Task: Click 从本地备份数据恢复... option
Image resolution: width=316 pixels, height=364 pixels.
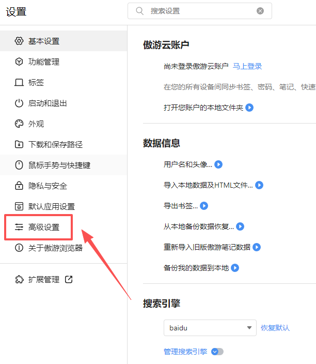Action: pyautogui.click(x=199, y=226)
